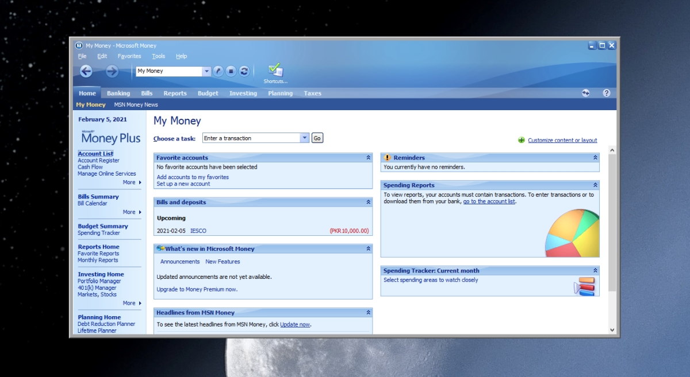Click the vertical scrollbar down arrow

coord(612,330)
